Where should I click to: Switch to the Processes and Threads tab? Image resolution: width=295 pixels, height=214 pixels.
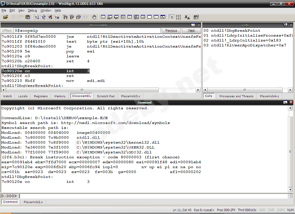point(236,96)
